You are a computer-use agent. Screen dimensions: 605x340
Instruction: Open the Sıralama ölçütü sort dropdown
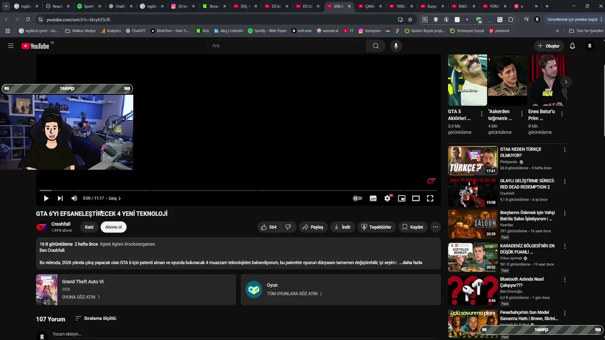tap(96, 318)
